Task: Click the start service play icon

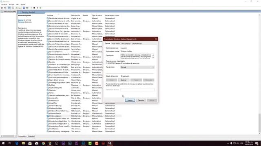Action: point(31,8)
